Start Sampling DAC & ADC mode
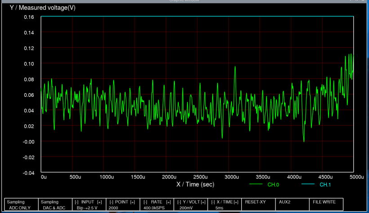 point(55,204)
